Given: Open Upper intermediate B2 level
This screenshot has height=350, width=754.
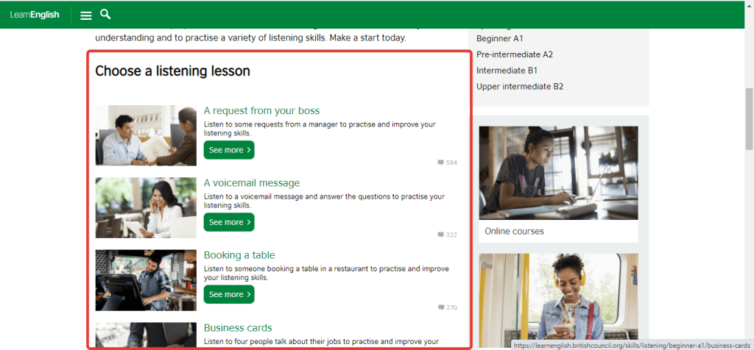Looking at the screenshot, I should (x=520, y=87).
